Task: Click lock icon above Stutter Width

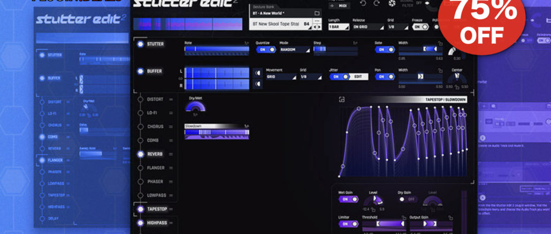Action: [440, 43]
